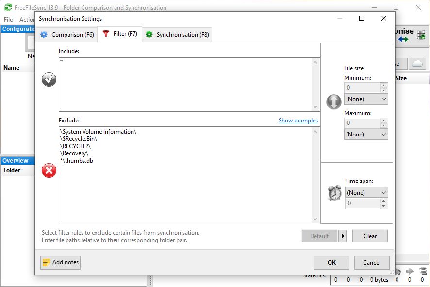The image size is (430, 287).
Task: Switch to the Comparison (F6) tab
Action: coord(67,35)
